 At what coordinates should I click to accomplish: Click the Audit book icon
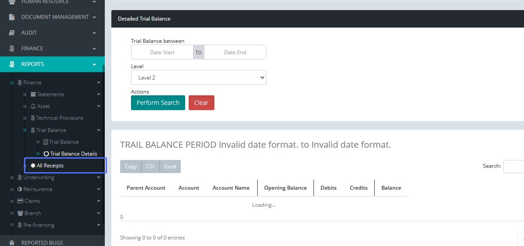tap(12, 33)
